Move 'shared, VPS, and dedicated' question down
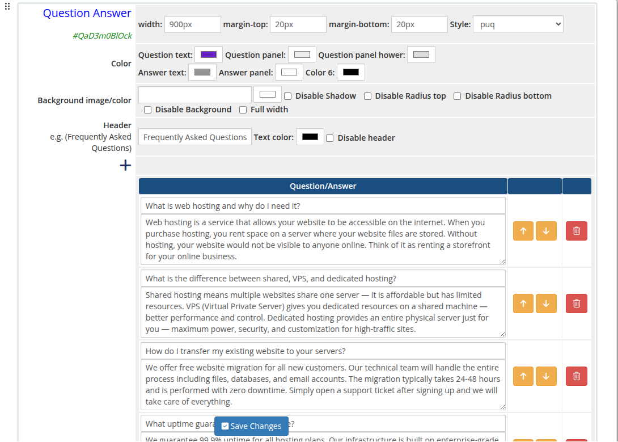618x442 pixels. [x=546, y=304]
